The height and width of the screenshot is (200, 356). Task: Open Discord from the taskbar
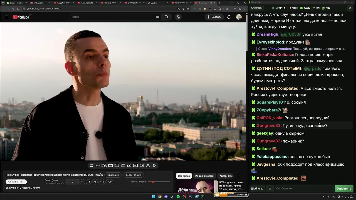coord(166,197)
